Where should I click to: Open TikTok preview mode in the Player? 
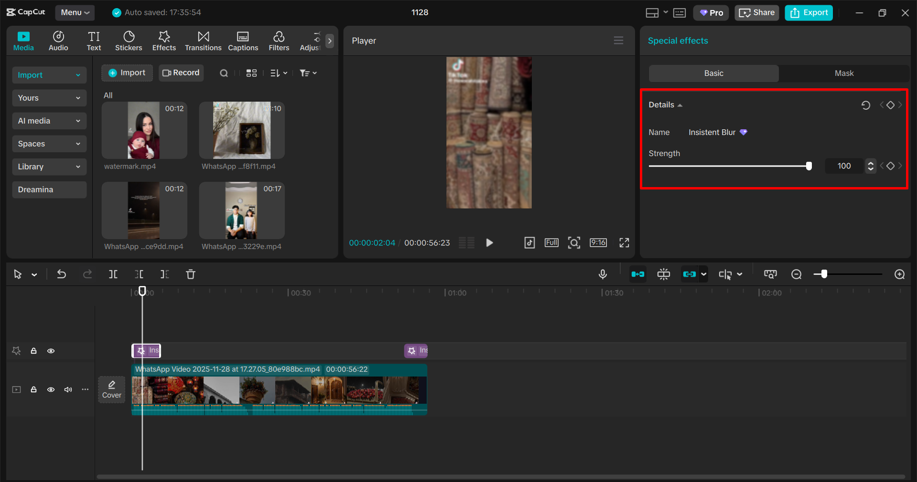529,242
